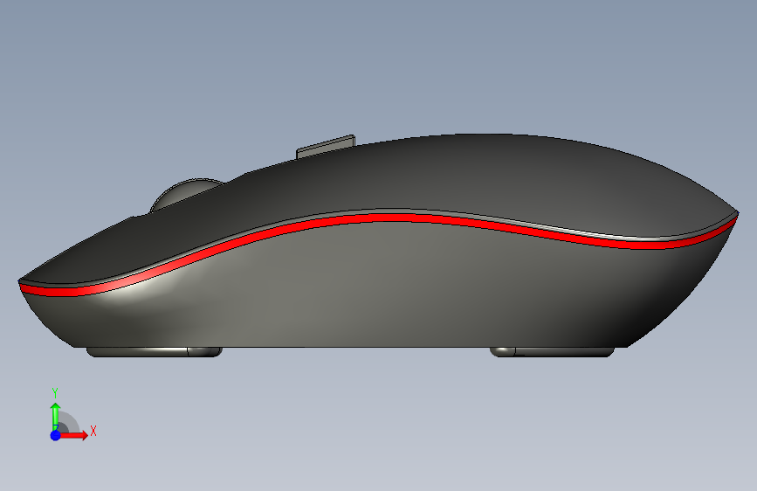
Task: Select the flat side button tab on top
Action: 326,147
